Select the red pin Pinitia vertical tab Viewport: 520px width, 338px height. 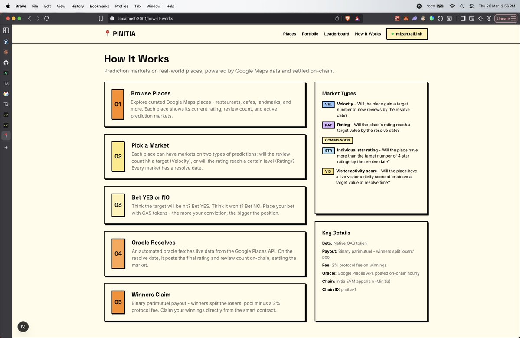pos(6,135)
